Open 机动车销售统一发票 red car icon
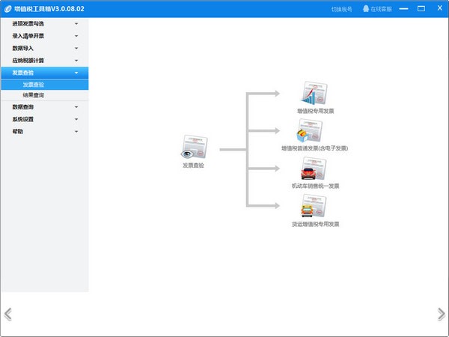 click(314, 168)
